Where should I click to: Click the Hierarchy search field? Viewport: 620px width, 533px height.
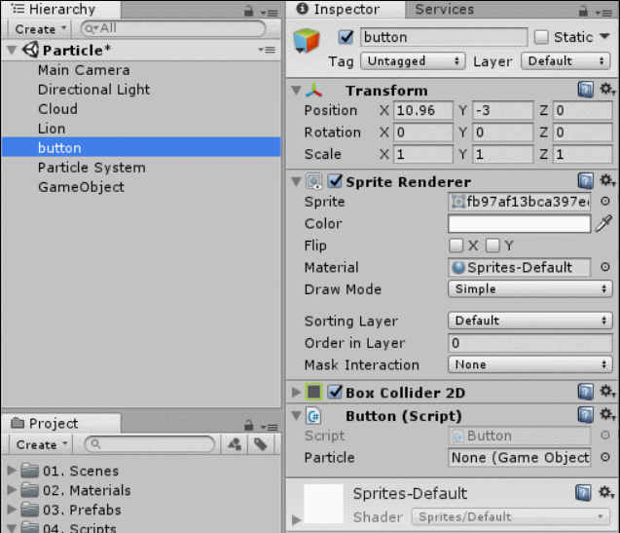tap(173, 28)
